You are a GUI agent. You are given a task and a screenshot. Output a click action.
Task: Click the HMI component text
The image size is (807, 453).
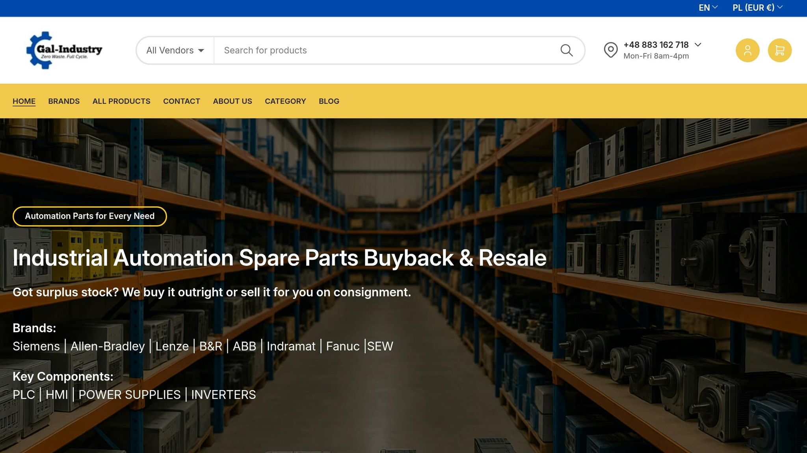click(57, 394)
